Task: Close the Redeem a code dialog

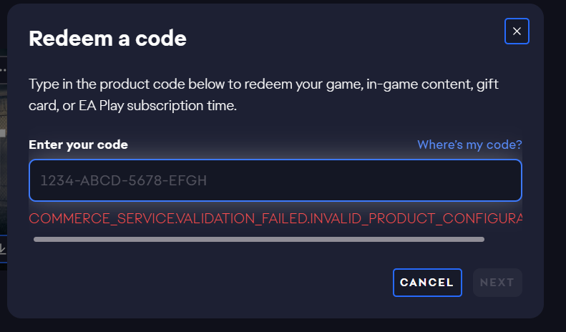Action: [x=517, y=31]
